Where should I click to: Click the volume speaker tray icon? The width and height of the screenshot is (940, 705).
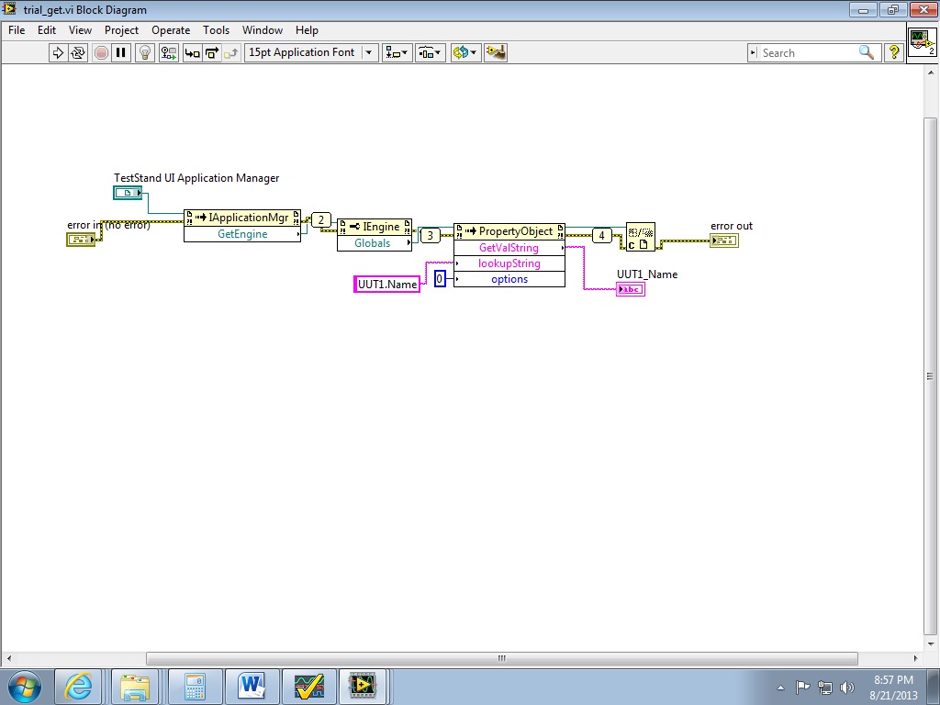(847, 687)
